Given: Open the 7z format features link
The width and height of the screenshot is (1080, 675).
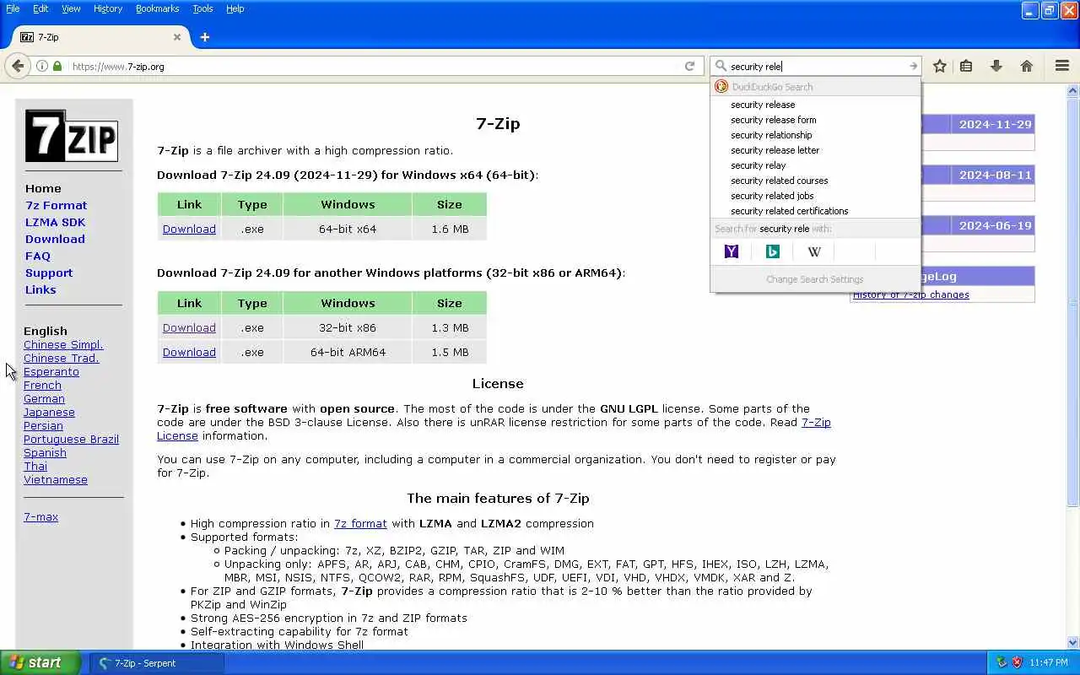Looking at the screenshot, I should [x=360, y=523].
